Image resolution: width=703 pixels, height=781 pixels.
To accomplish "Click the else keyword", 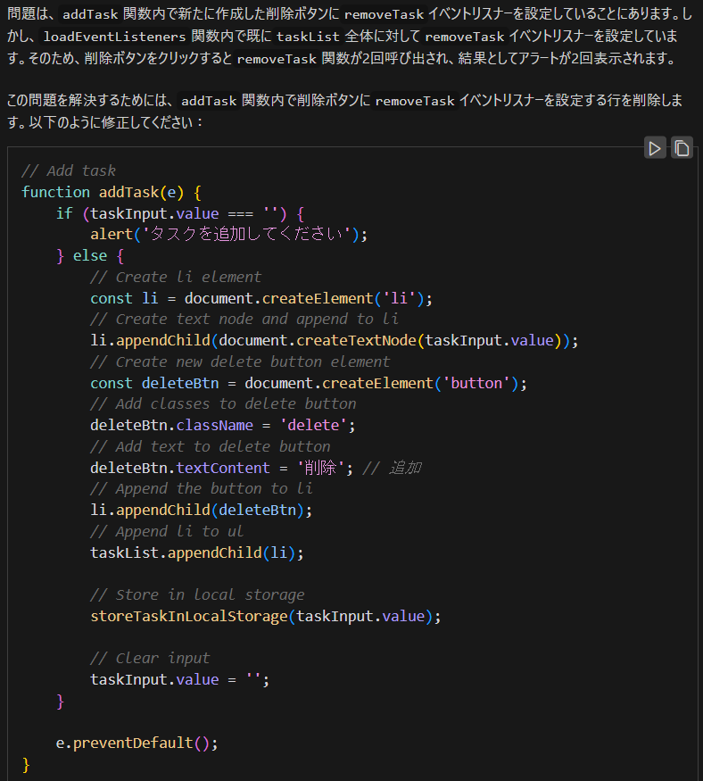I will coord(89,255).
